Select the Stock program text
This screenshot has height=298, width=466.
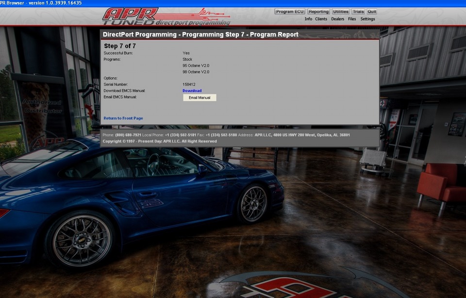[x=187, y=59]
